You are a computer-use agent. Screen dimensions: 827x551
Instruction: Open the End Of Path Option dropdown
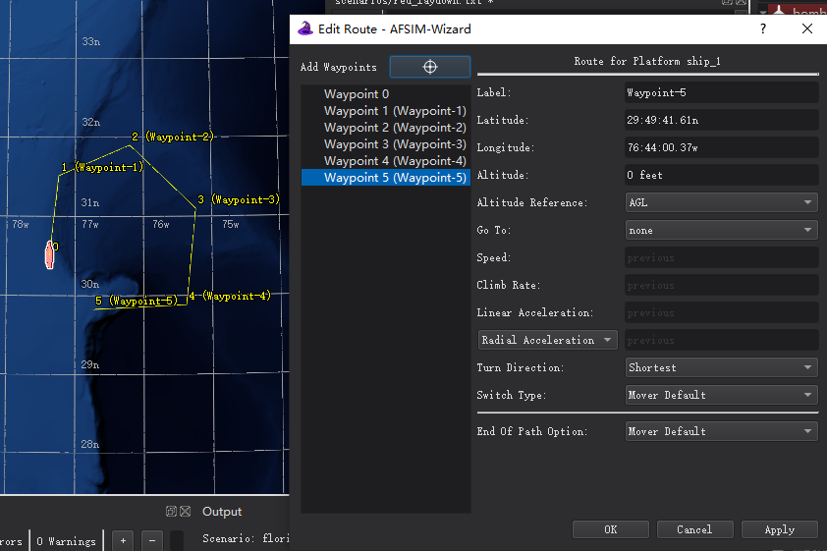tap(721, 431)
